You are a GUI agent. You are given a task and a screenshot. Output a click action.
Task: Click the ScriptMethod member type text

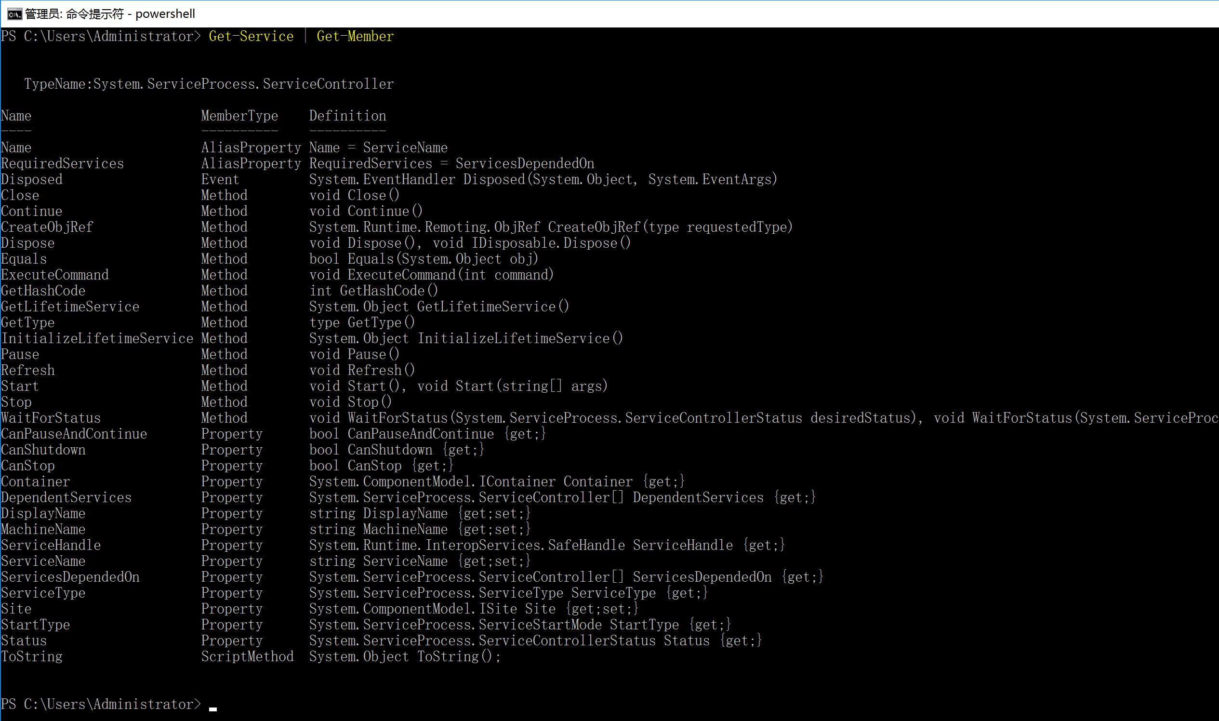pos(247,657)
